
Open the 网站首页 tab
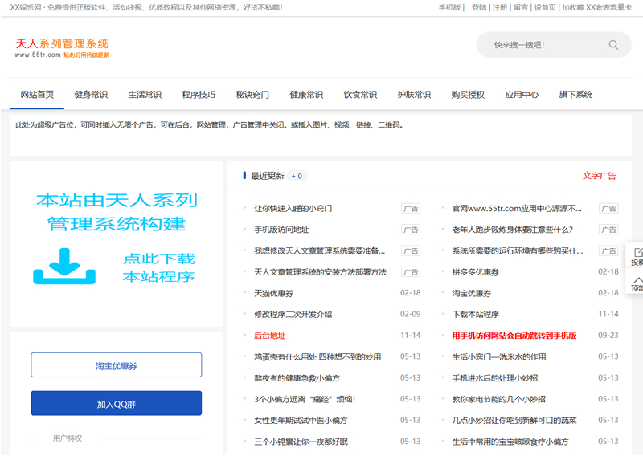[37, 95]
